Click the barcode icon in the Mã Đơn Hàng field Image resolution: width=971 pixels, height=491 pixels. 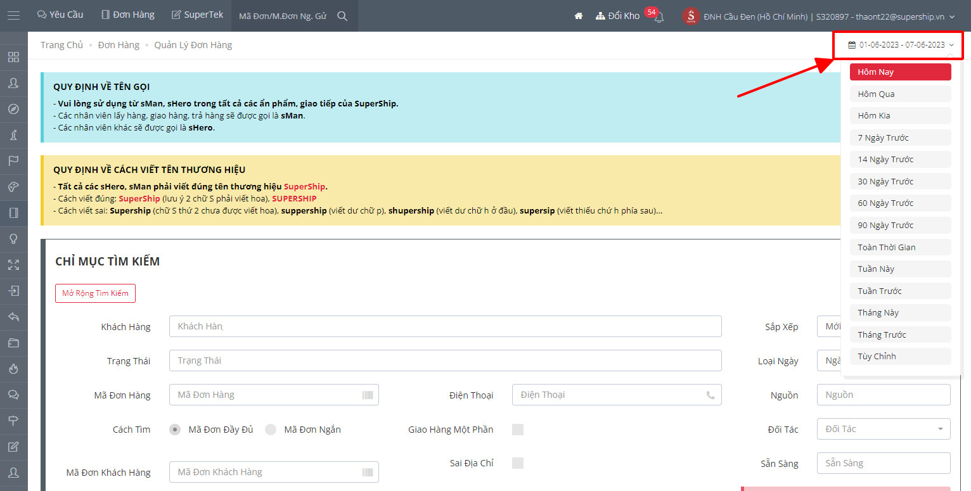(x=368, y=395)
